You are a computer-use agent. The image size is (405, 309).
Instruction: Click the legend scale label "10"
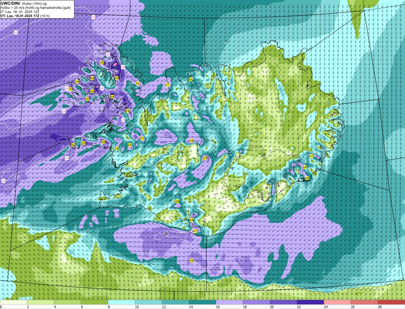point(137,307)
